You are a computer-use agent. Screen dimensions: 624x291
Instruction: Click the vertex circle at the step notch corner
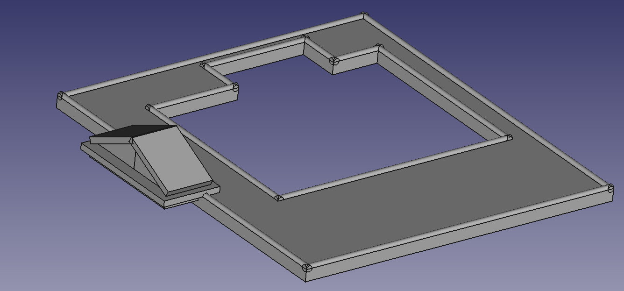click(x=333, y=60)
